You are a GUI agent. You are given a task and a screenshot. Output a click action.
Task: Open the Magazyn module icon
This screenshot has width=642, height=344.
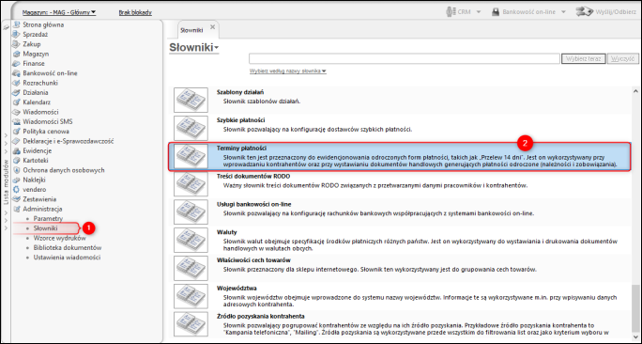pyautogui.click(x=16, y=54)
